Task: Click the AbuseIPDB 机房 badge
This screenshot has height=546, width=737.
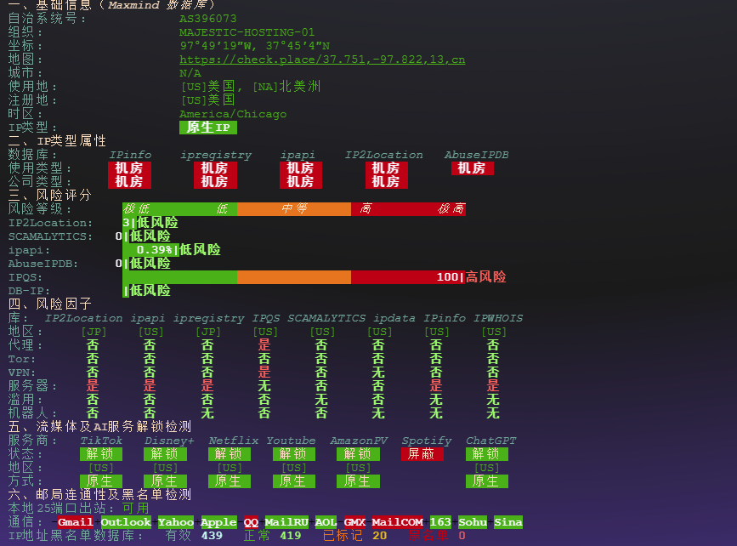Action: [x=472, y=168]
